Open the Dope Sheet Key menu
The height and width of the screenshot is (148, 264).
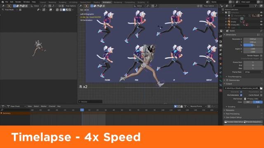click(x=59, y=106)
